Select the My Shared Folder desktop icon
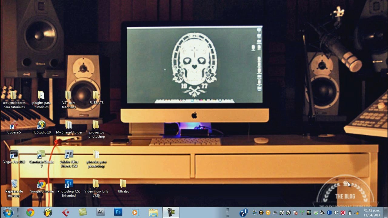Viewport: 388px width, 218px height. 69,127
